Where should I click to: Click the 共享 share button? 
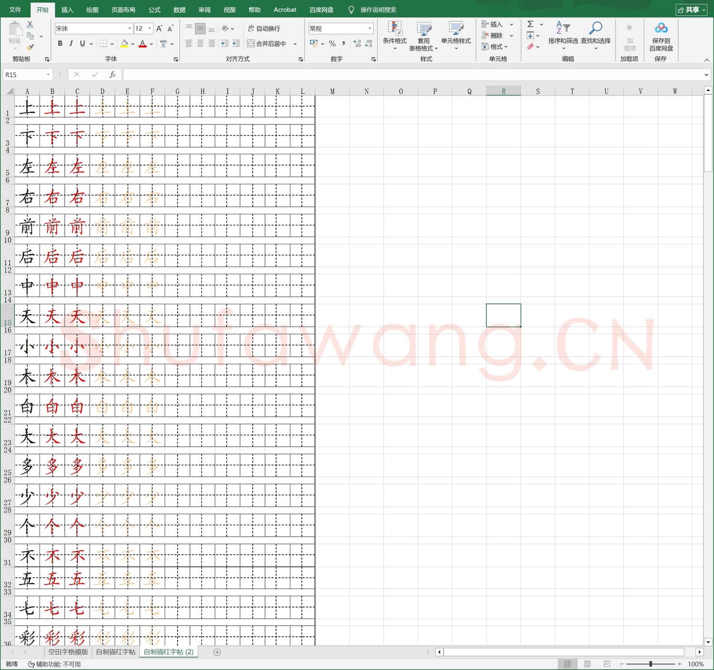point(691,10)
